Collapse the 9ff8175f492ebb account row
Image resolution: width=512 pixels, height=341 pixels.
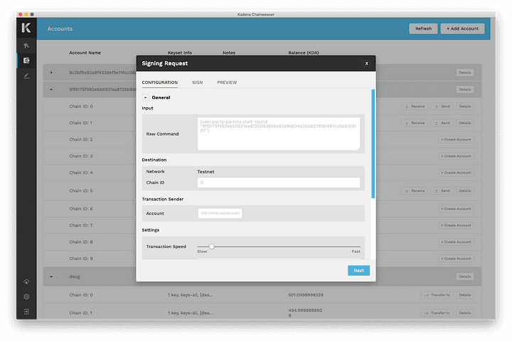[51, 90]
